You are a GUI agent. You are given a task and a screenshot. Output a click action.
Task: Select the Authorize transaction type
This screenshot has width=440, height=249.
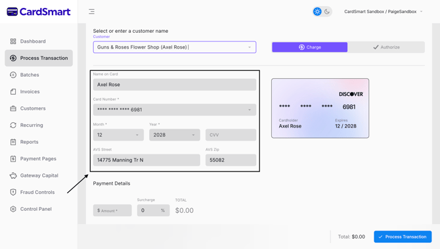[386, 47]
